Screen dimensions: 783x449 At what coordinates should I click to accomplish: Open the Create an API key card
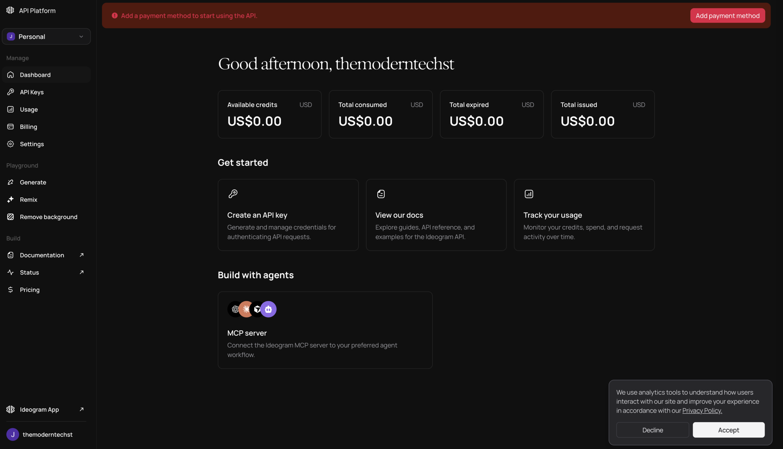[x=288, y=215]
